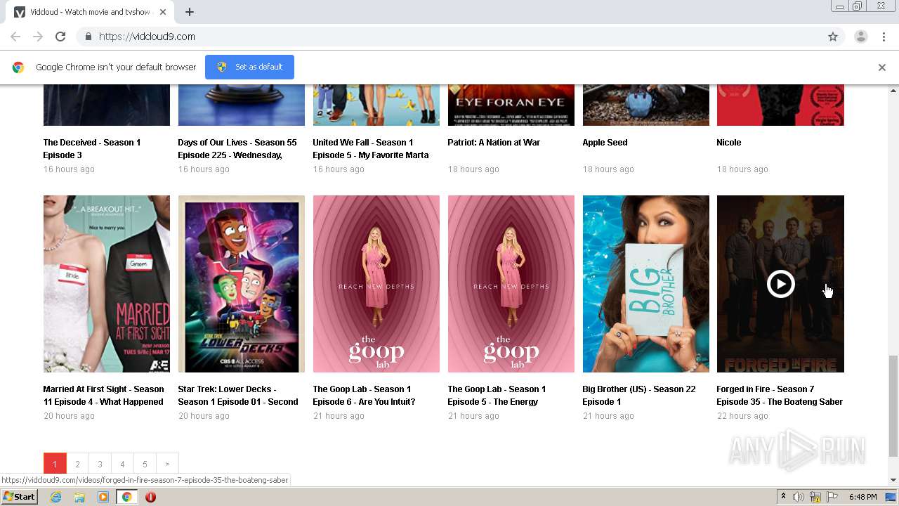Click scrollbar down arrow
The height and width of the screenshot is (506, 899).
(893, 481)
